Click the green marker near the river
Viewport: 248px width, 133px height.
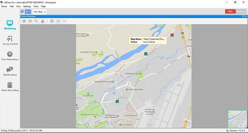point(145,54)
